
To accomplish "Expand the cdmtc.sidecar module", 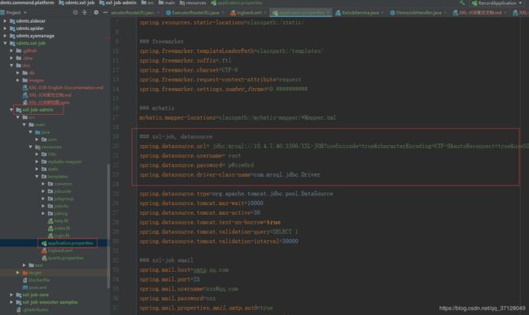I will [5, 21].
